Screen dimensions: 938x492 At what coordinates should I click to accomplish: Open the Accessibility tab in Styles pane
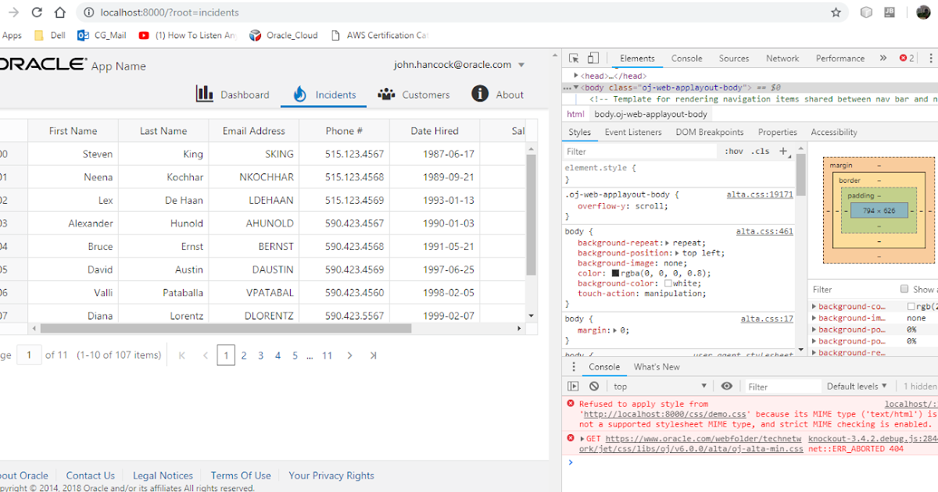pos(833,131)
